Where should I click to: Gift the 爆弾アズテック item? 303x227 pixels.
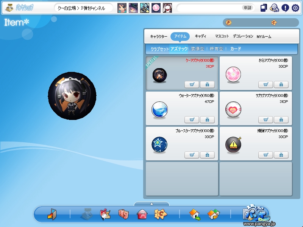click(281, 155)
